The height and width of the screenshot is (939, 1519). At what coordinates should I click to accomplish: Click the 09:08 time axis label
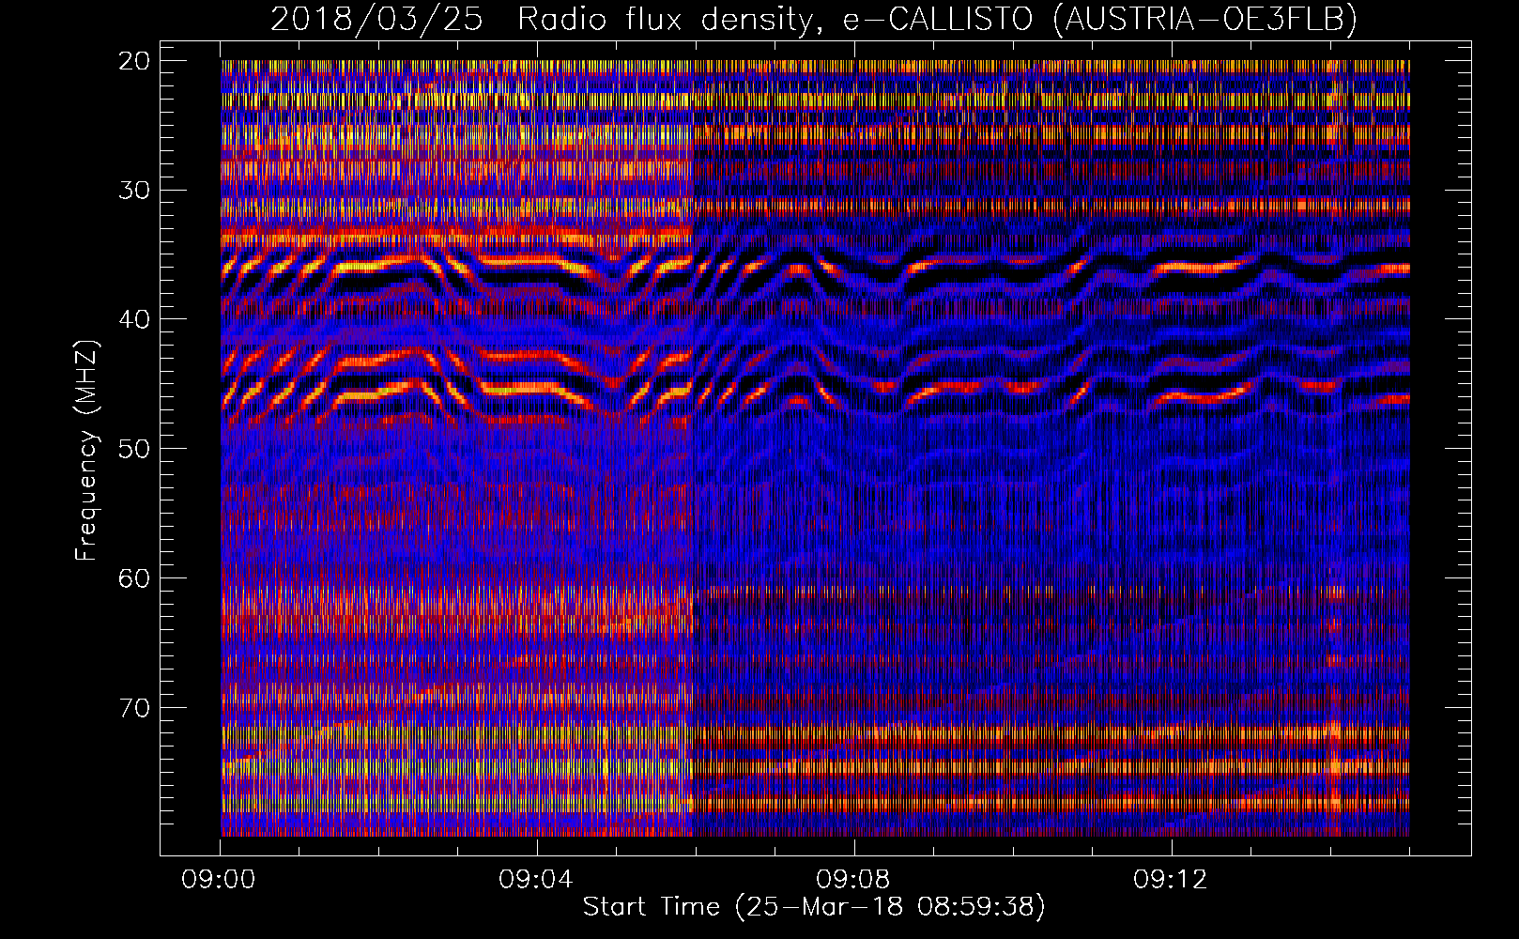point(853,880)
